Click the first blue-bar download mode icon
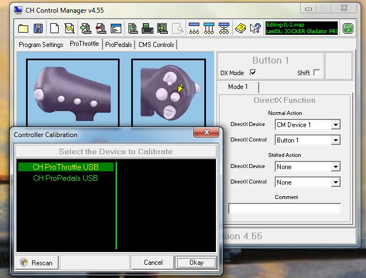The width and height of the screenshot is (366, 278). click(x=194, y=28)
